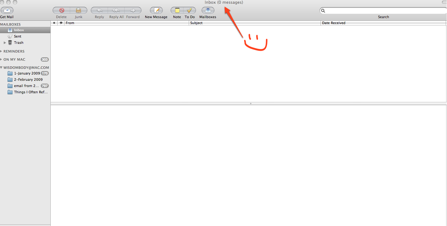
Task: Toggle the Mailboxes sidebar button
Action: pyautogui.click(x=208, y=10)
